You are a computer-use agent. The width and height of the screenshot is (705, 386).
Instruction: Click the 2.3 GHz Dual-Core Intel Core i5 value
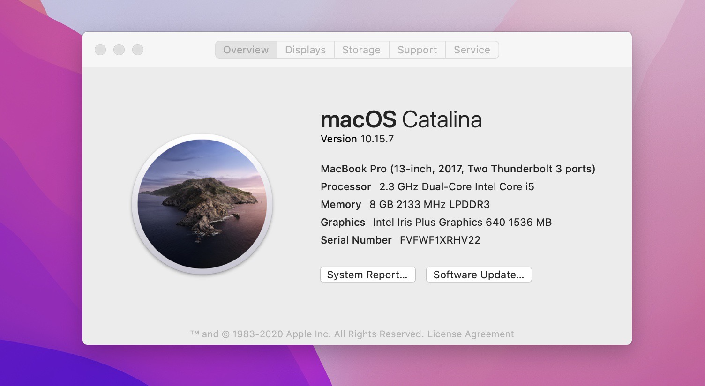457,186
